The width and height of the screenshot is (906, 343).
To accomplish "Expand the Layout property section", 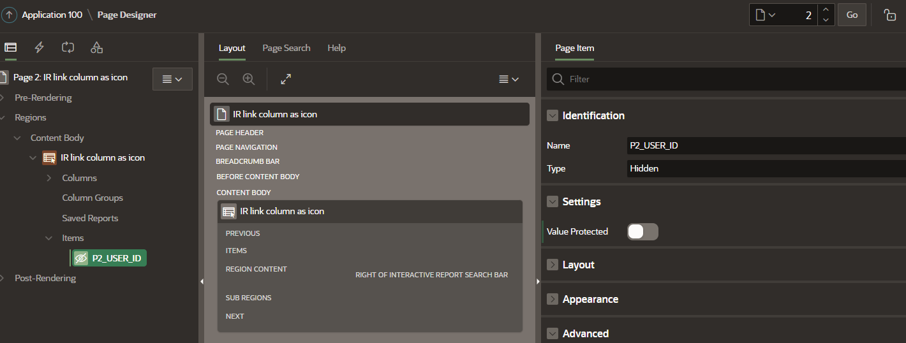I will [x=553, y=265].
